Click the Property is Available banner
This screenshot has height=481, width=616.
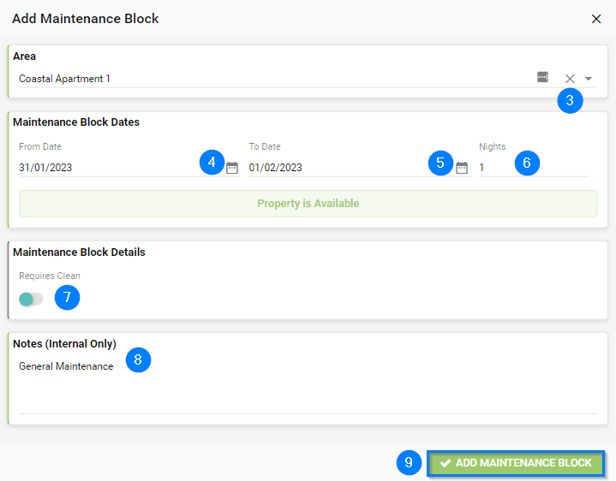coord(308,204)
